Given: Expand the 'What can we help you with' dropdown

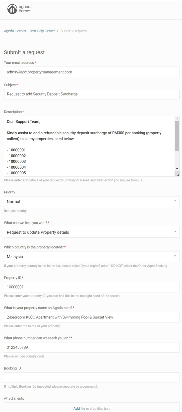Looking at the screenshot, I should pos(92,232).
